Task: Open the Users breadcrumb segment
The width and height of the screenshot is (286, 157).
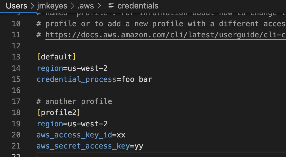Action: tap(16, 6)
